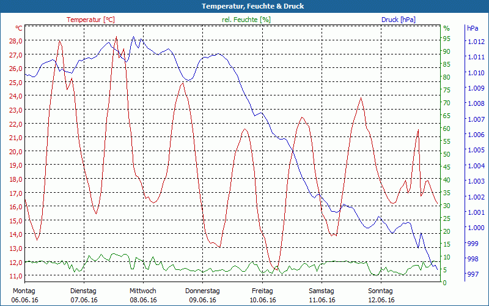Click the green '%' axis unit label
The width and height of the screenshot is (489, 306).
(446, 28)
